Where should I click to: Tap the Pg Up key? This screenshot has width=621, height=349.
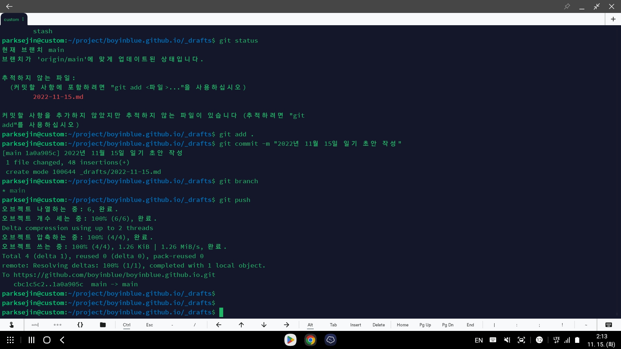(425, 325)
